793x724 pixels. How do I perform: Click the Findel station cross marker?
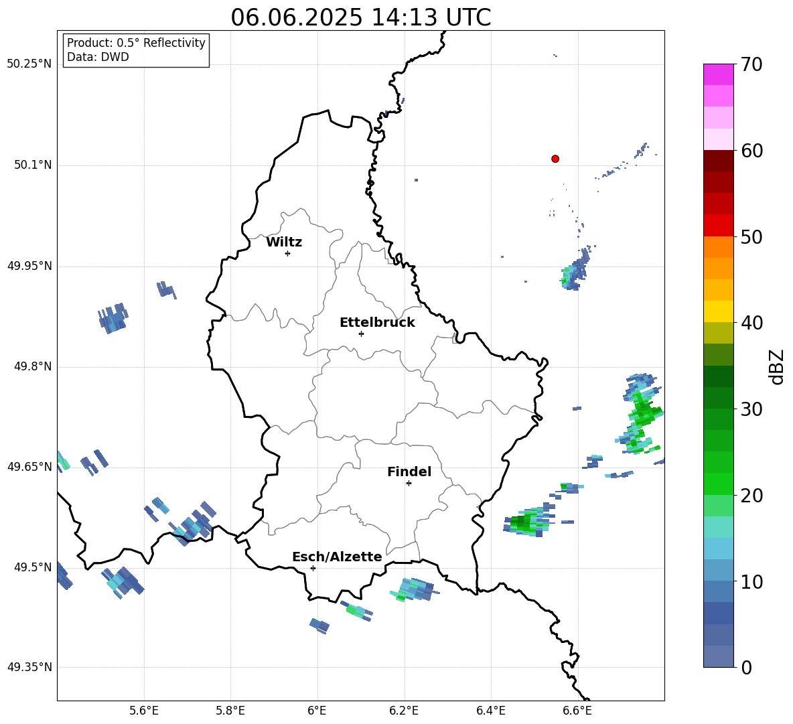[x=409, y=484]
